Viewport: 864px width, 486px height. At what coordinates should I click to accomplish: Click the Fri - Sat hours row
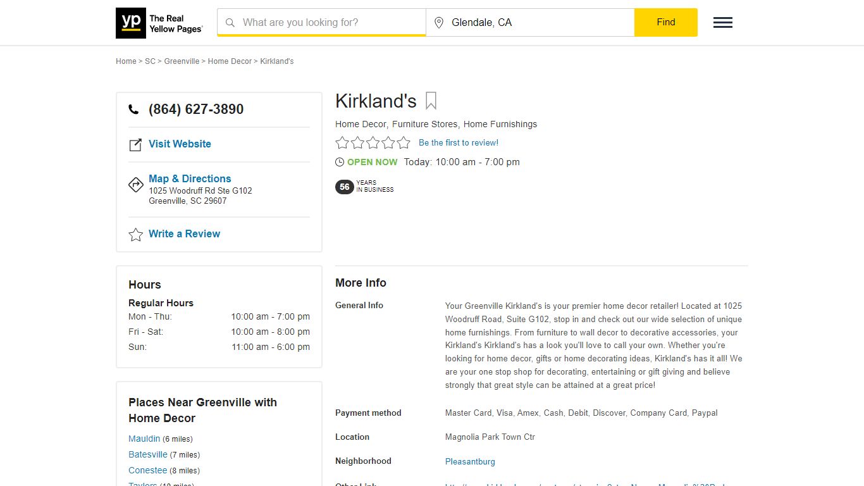point(219,332)
